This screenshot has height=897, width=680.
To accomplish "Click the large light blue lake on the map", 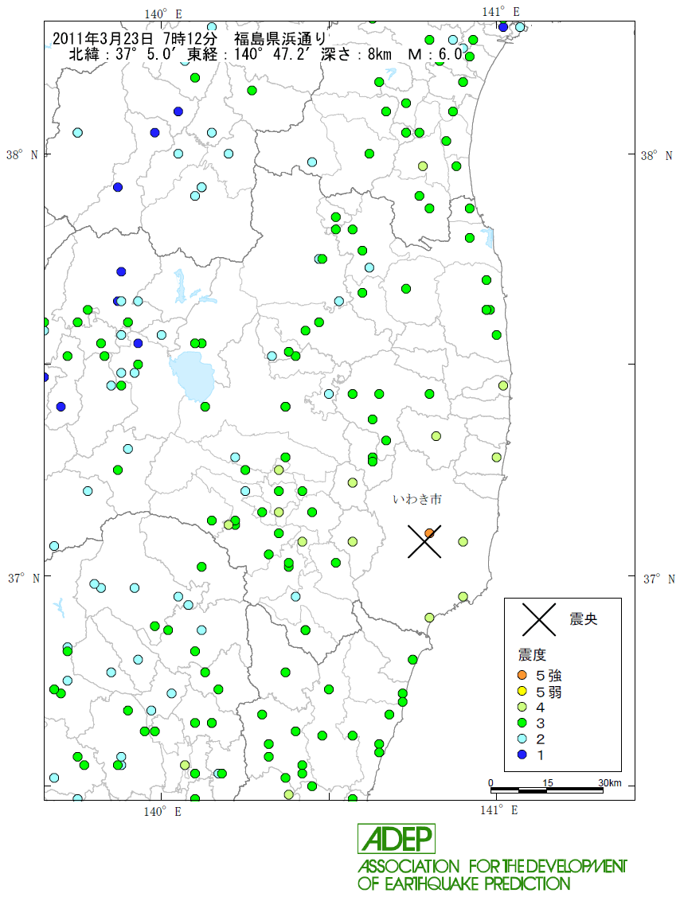I will point(193,376).
